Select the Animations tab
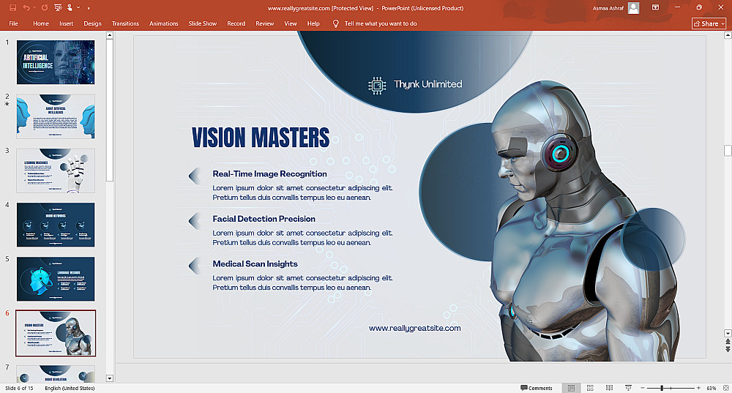Image resolution: width=732 pixels, height=393 pixels. (163, 23)
